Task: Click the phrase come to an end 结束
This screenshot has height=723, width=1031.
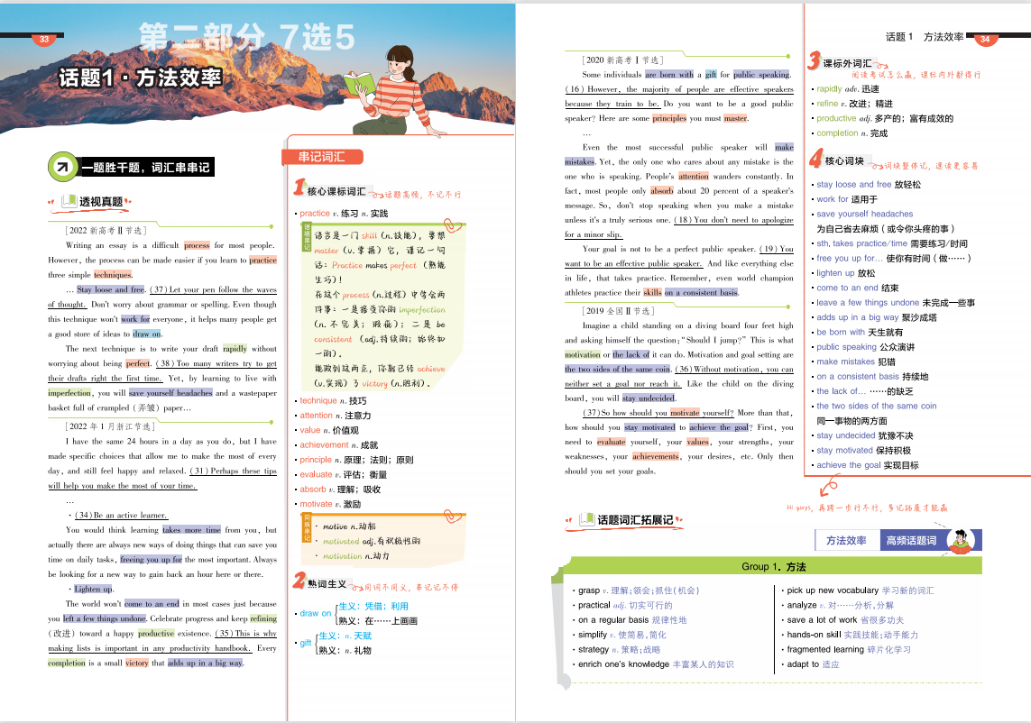Action: (858, 288)
